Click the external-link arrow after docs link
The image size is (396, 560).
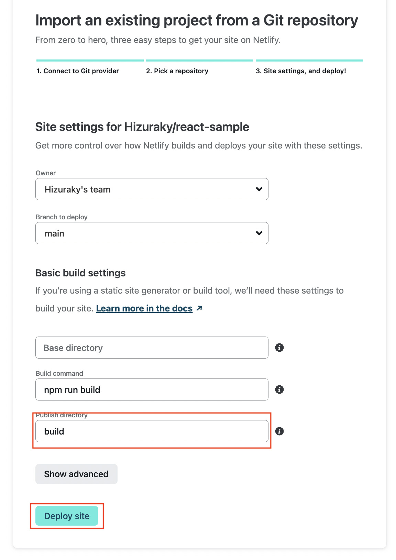(x=199, y=308)
